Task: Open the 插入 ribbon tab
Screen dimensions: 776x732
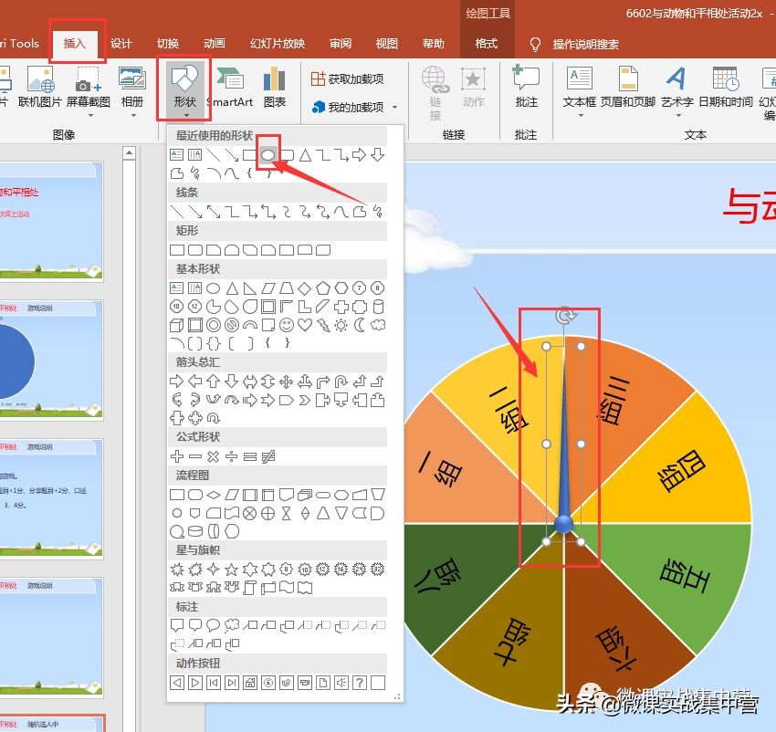Action: point(75,44)
